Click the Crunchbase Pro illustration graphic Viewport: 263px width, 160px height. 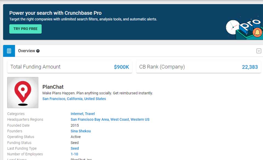tap(244, 28)
